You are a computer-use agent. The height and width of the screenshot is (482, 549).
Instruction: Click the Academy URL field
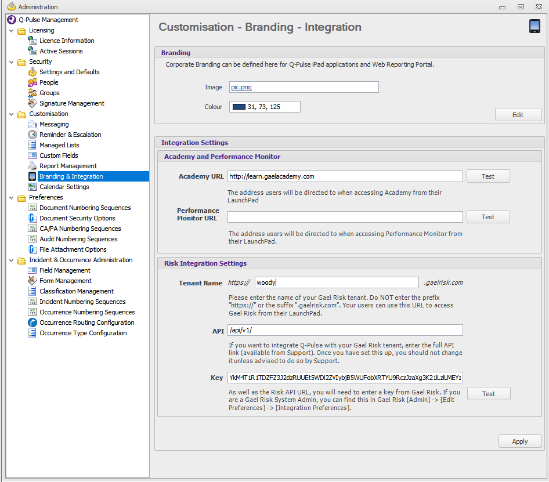point(345,176)
